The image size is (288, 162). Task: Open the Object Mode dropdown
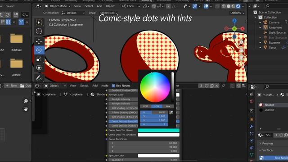point(58,6)
